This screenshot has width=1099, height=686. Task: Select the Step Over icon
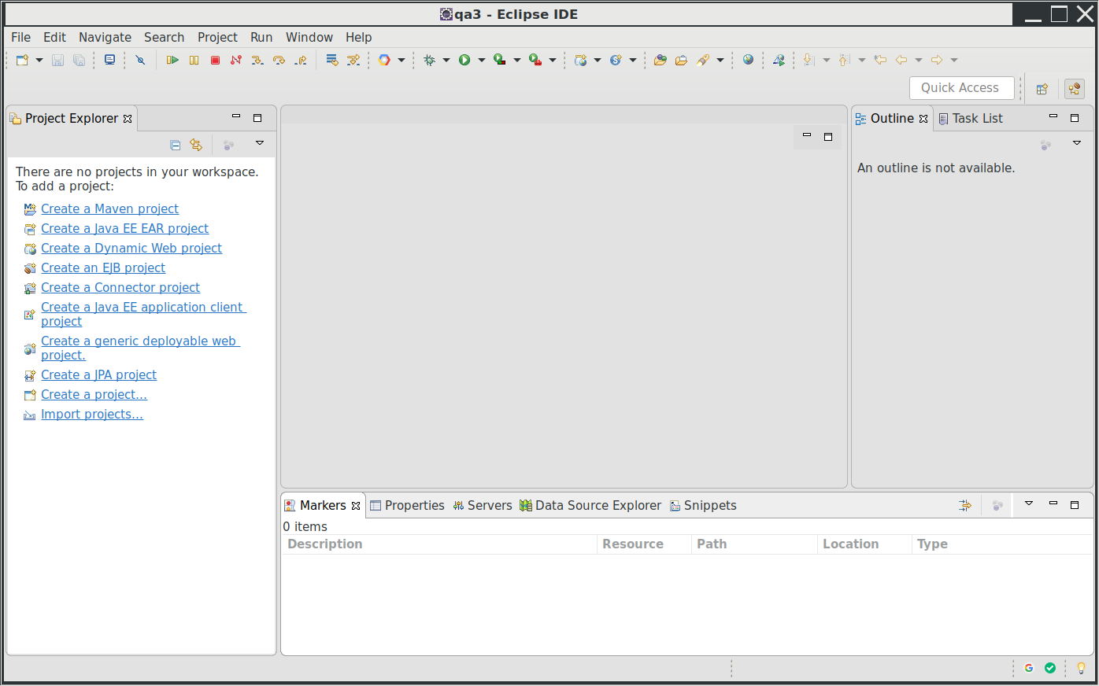279,60
